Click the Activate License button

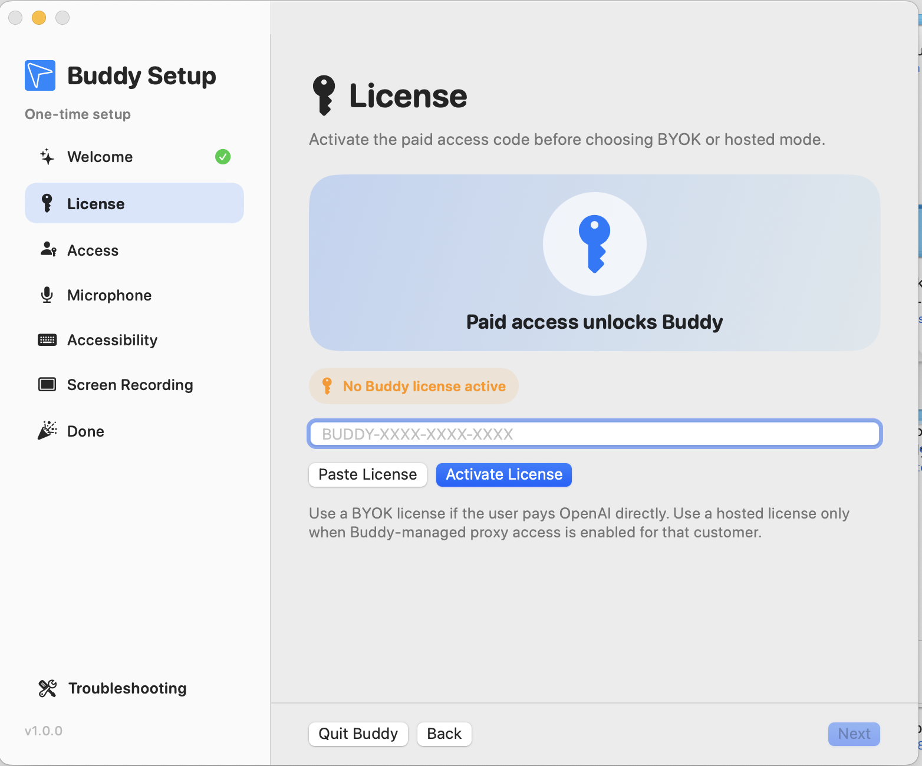pyautogui.click(x=504, y=475)
